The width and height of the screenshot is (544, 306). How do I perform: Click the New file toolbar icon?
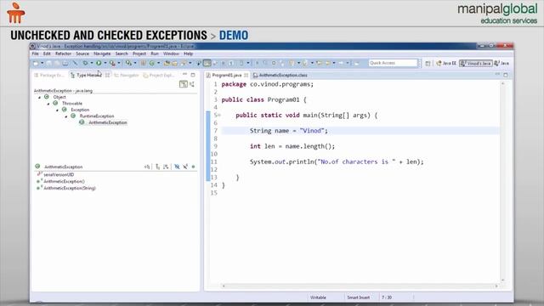36,63
